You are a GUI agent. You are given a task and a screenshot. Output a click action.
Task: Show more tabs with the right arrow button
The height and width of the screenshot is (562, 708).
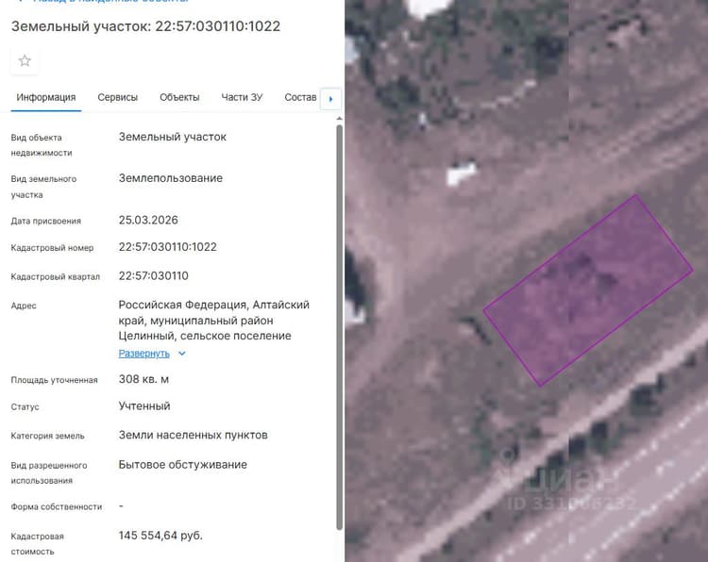click(x=330, y=99)
